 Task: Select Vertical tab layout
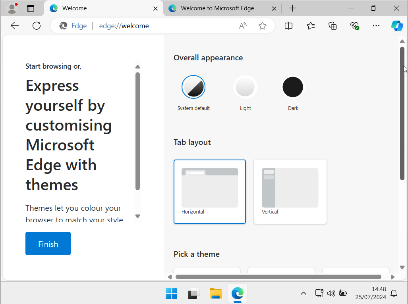coord(290,192)
